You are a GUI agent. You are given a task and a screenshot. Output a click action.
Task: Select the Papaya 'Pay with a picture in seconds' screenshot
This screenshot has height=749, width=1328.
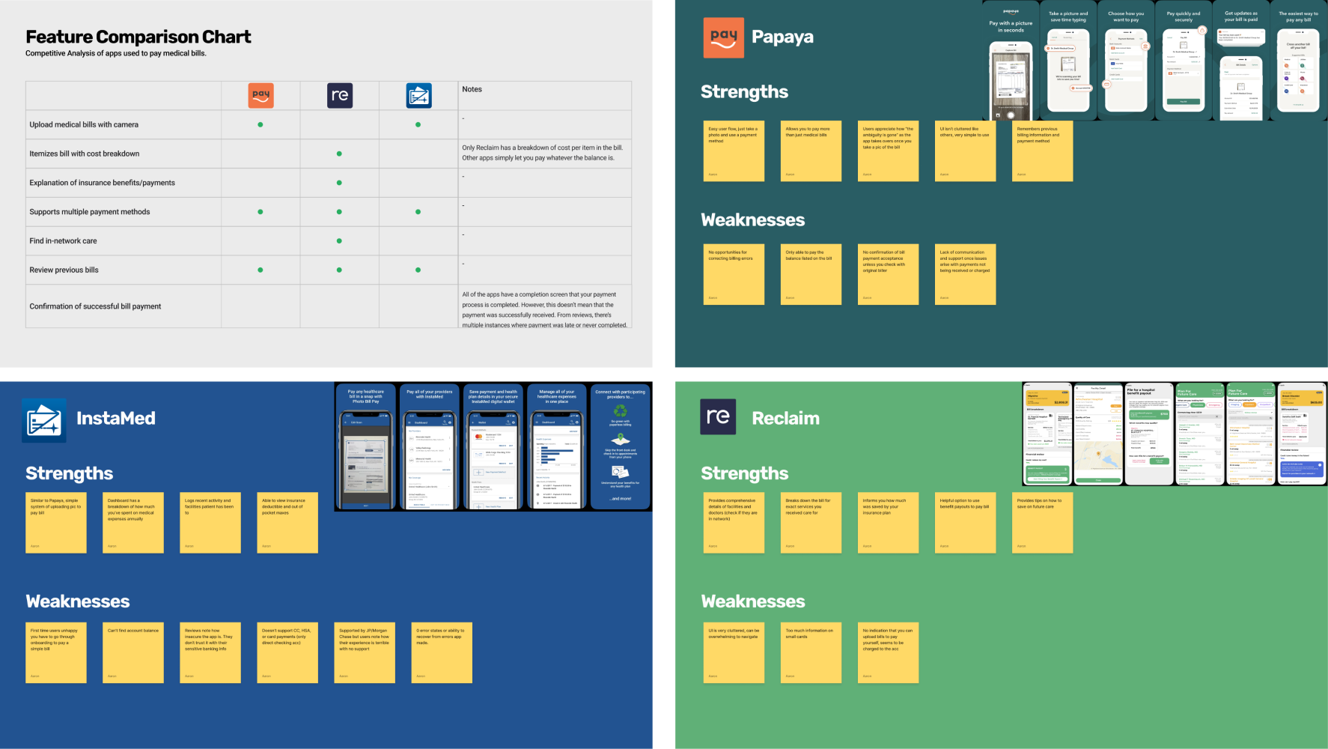[1011, 61]
